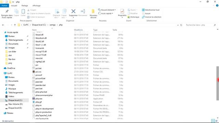
Task: Create a Nouveau dossier
Action: pyautogui.click(x=93, y=14)
